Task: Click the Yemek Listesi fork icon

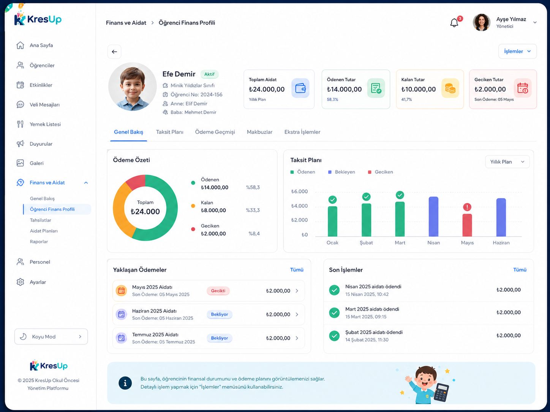Action: (x=20, y=124)
